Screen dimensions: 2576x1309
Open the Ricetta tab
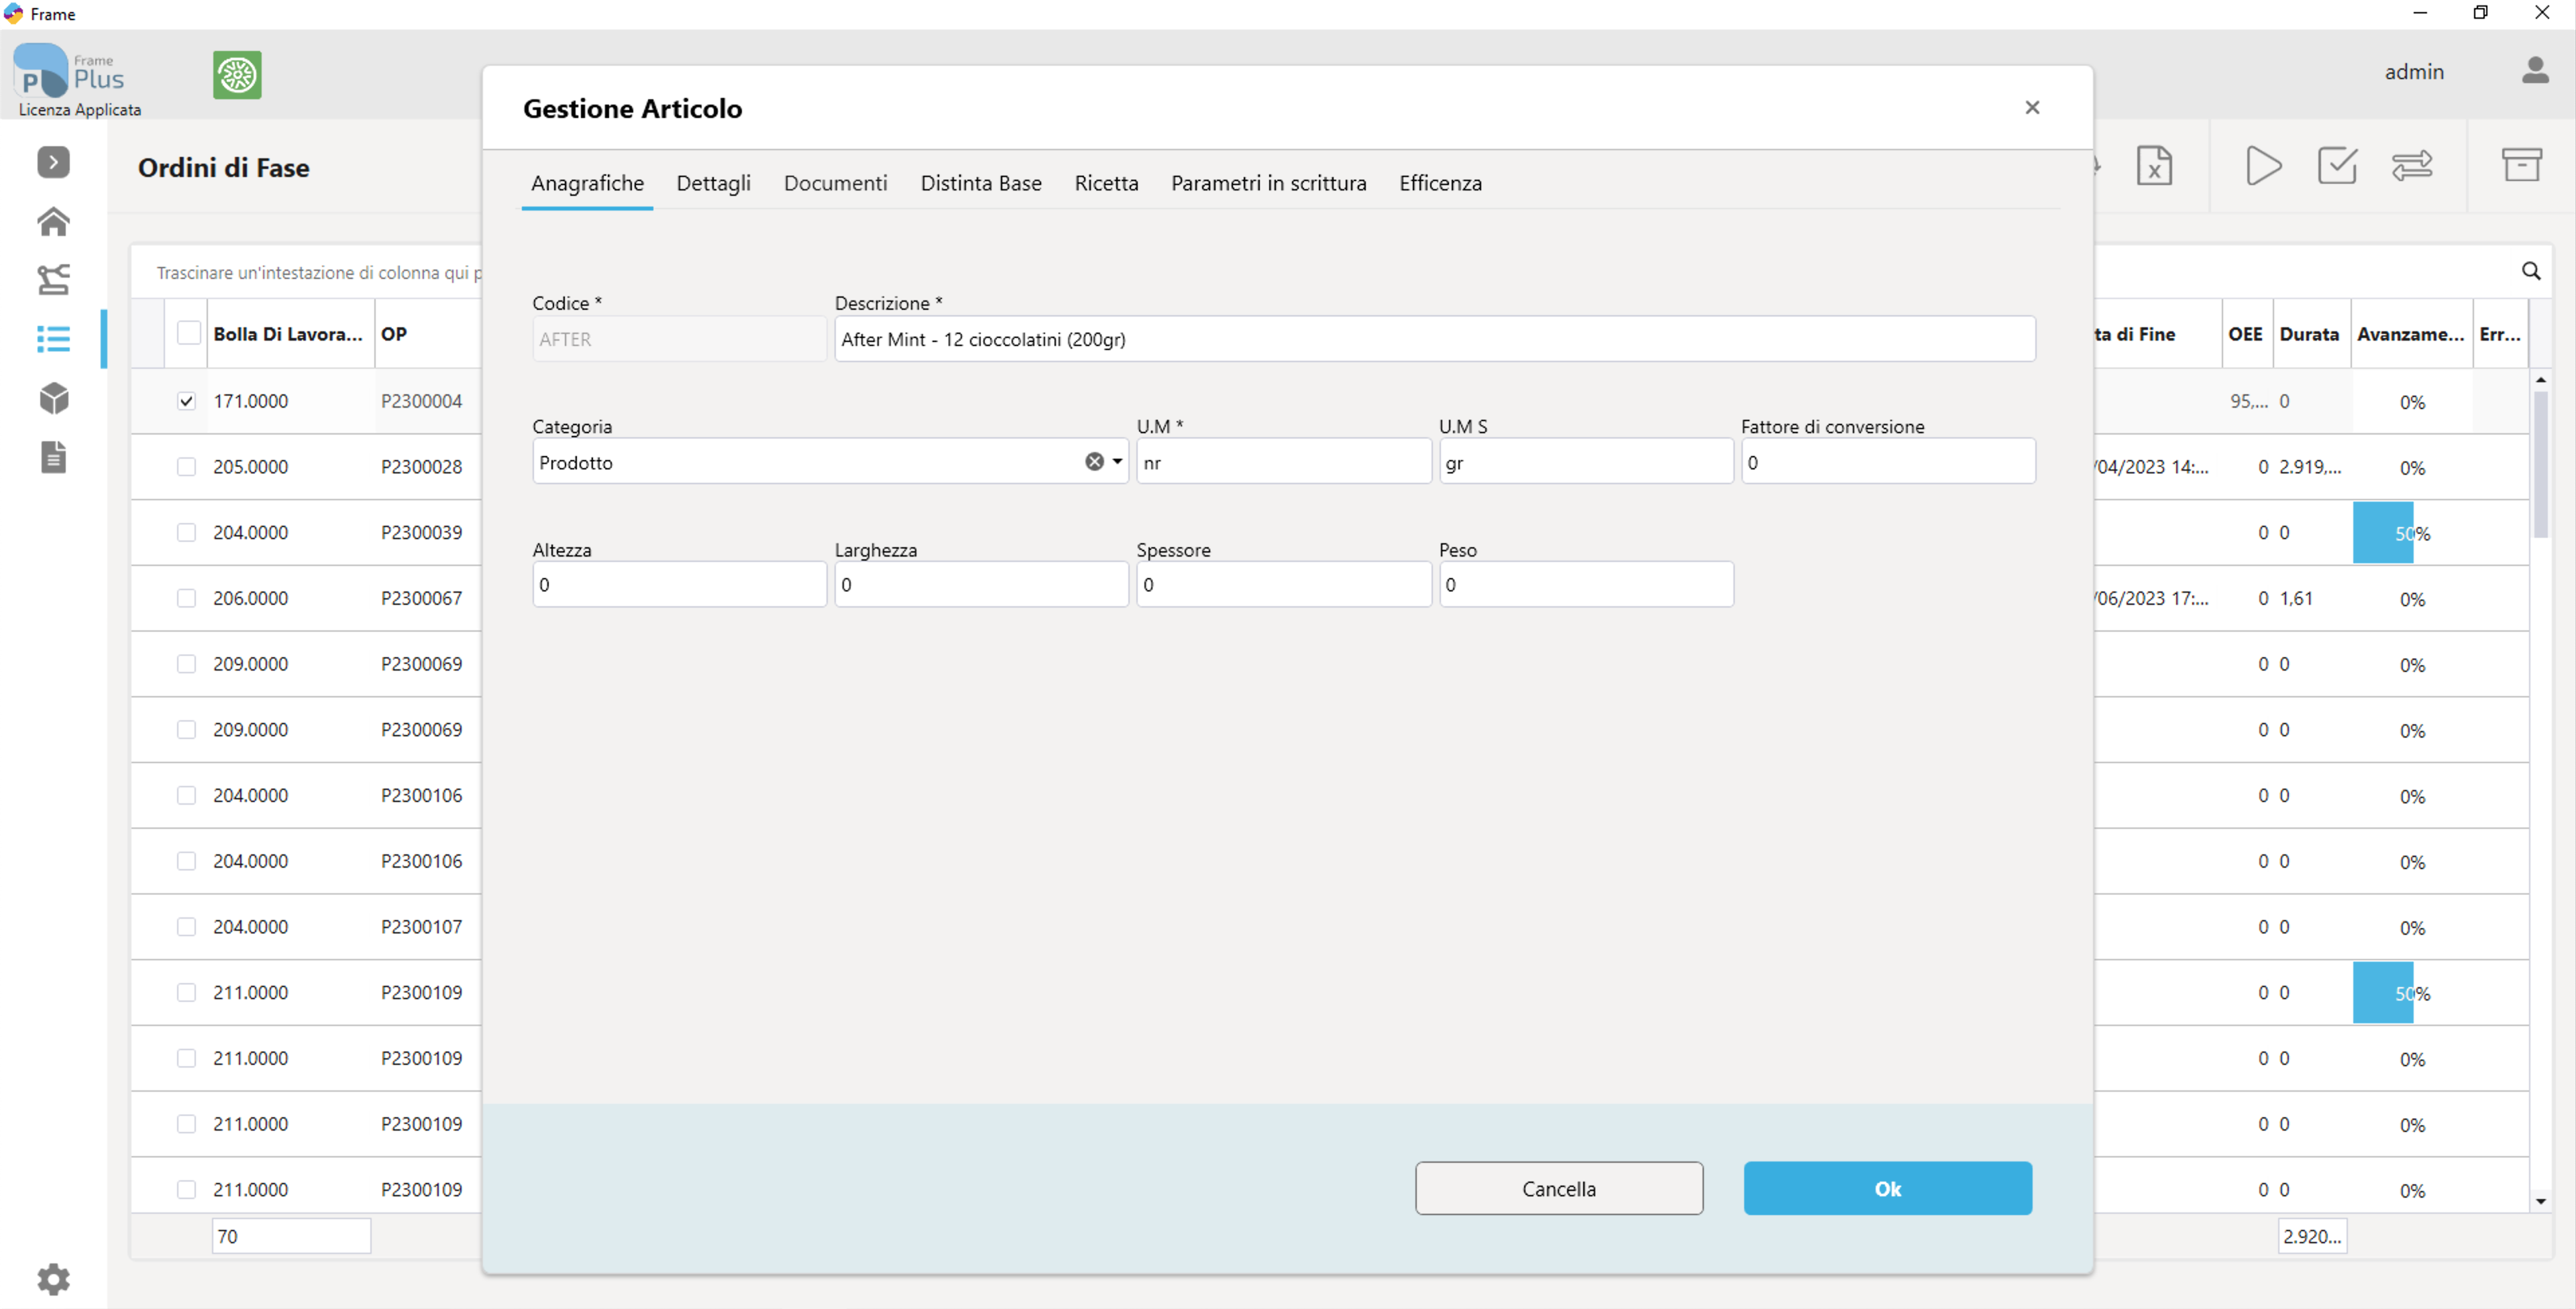tap(1106, 183)
